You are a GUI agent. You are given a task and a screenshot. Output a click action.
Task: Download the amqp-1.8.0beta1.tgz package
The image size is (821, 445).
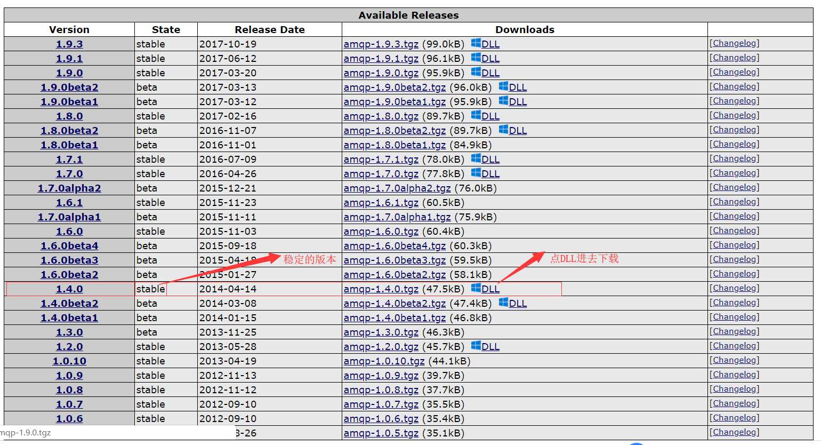coord(395,145)
